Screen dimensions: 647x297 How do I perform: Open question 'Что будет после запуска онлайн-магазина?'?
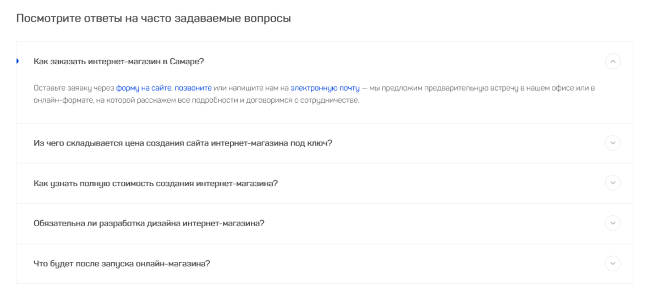(x=122, y=264)
